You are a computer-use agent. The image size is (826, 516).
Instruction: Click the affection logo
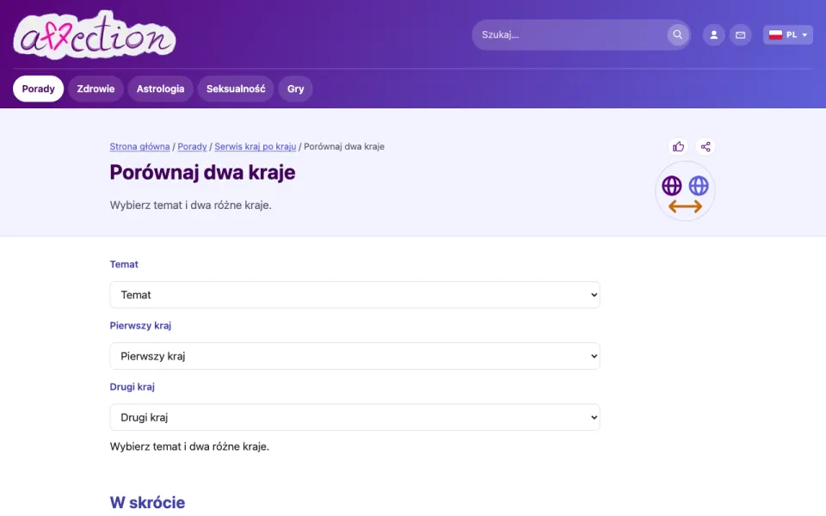95,34
